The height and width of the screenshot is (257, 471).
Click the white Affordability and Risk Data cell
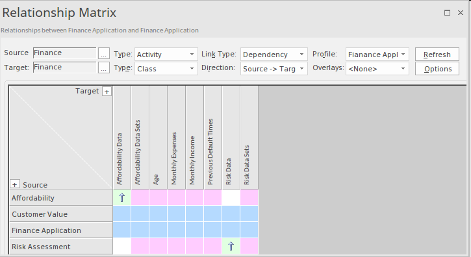pyautogui.click(x=231, y=197)
